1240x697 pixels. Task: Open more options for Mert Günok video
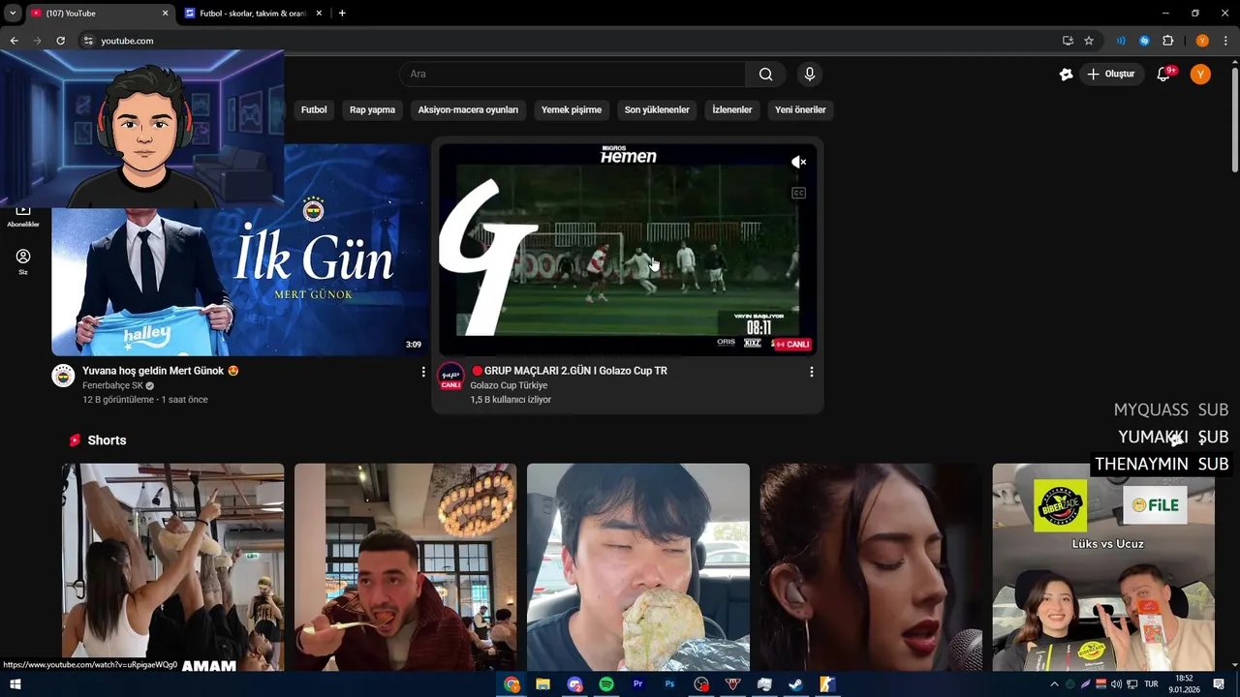[x=422, y=372]
